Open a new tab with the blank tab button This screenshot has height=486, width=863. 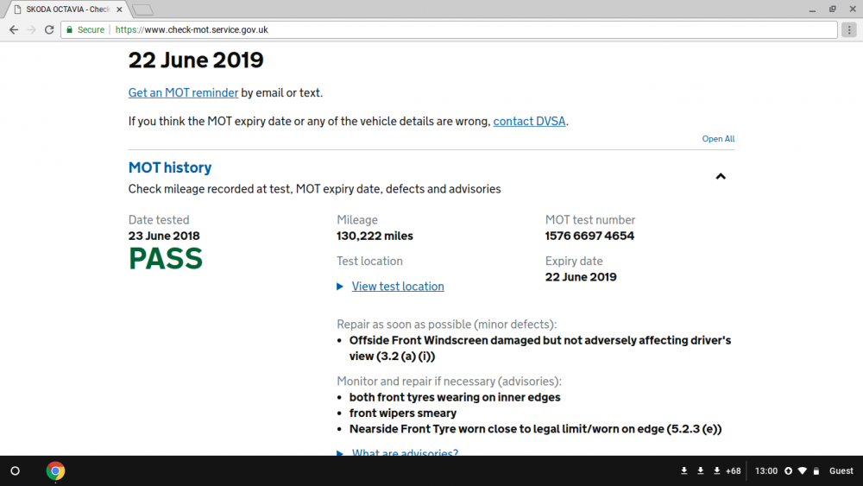click(142, 9)
